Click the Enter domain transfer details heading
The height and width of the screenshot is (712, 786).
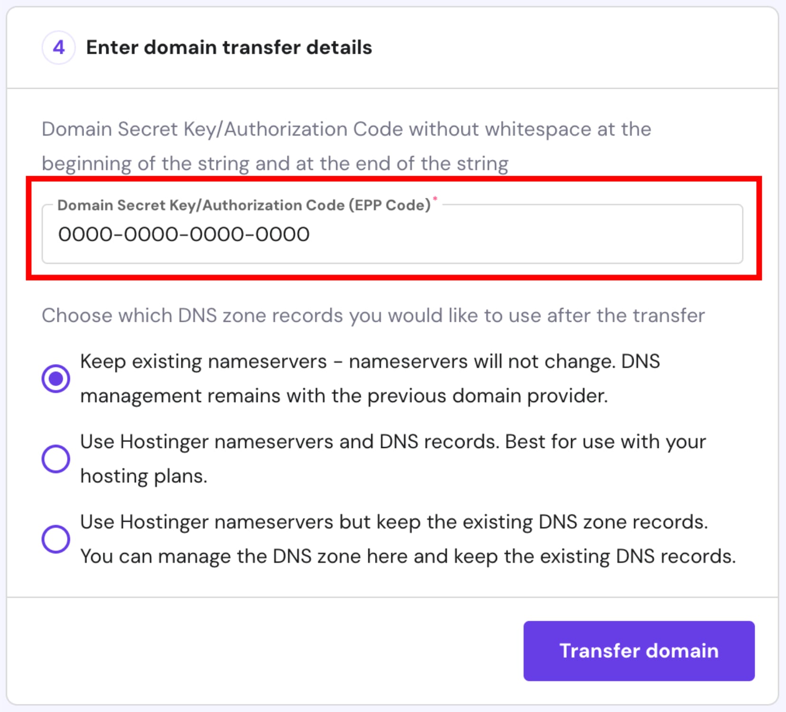point(229,47)
